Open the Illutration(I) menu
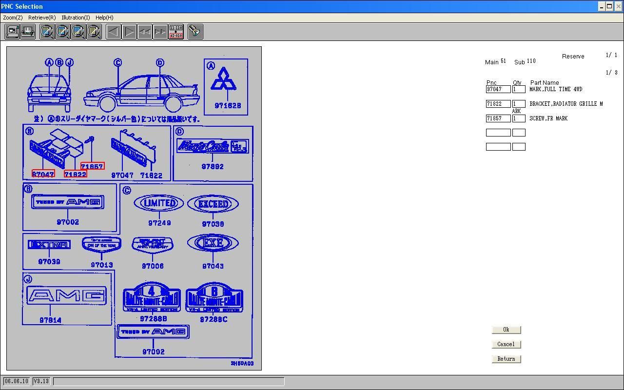The height and width of the screenshot is (390, 624). pos(76,18)
